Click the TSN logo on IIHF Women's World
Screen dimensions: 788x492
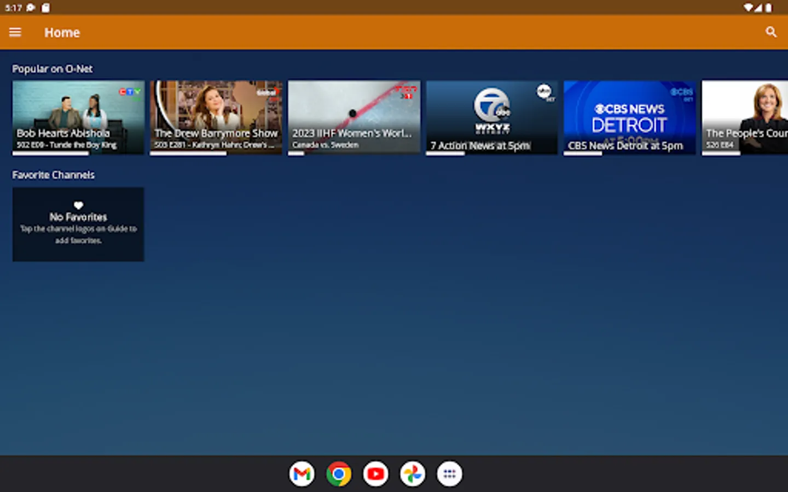pyautogui.click(x=406, y=91)
